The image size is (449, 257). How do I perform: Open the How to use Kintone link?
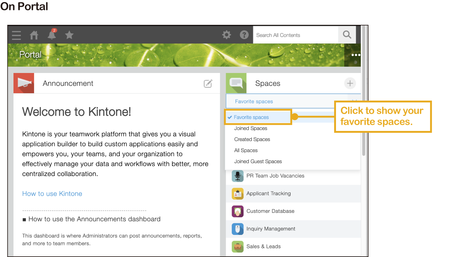[x=52, y=194]
